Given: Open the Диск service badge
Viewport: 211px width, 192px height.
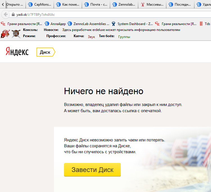Looking at the screenshot, I should pos(46,52).
